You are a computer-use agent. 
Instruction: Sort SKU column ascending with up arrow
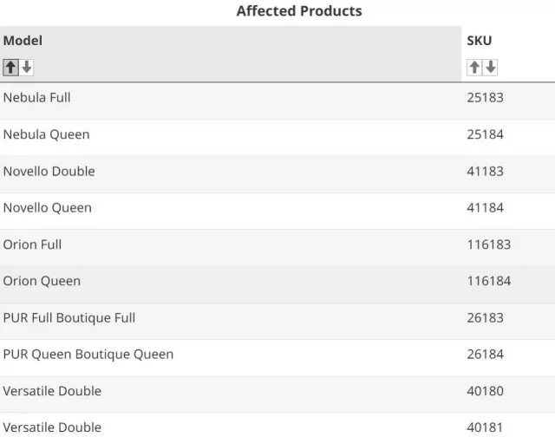(474, 68)
